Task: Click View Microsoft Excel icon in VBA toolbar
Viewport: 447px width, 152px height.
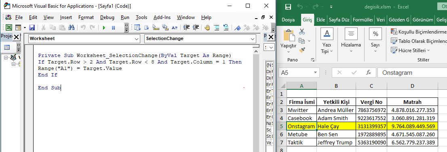Action: coord(9,27)
